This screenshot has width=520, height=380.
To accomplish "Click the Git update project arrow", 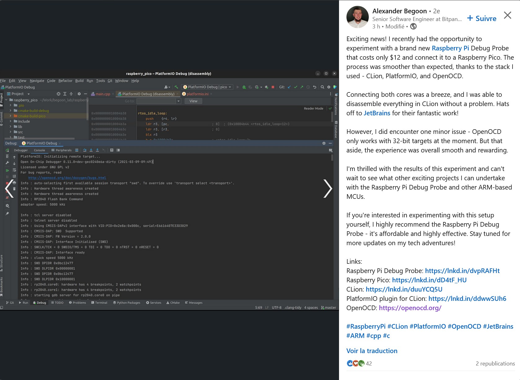I will point(289,87).
